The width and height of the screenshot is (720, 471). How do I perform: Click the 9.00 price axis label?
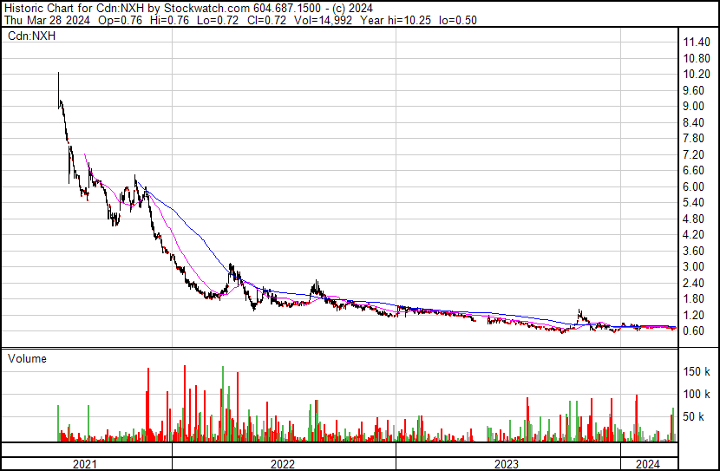point(694,107)
